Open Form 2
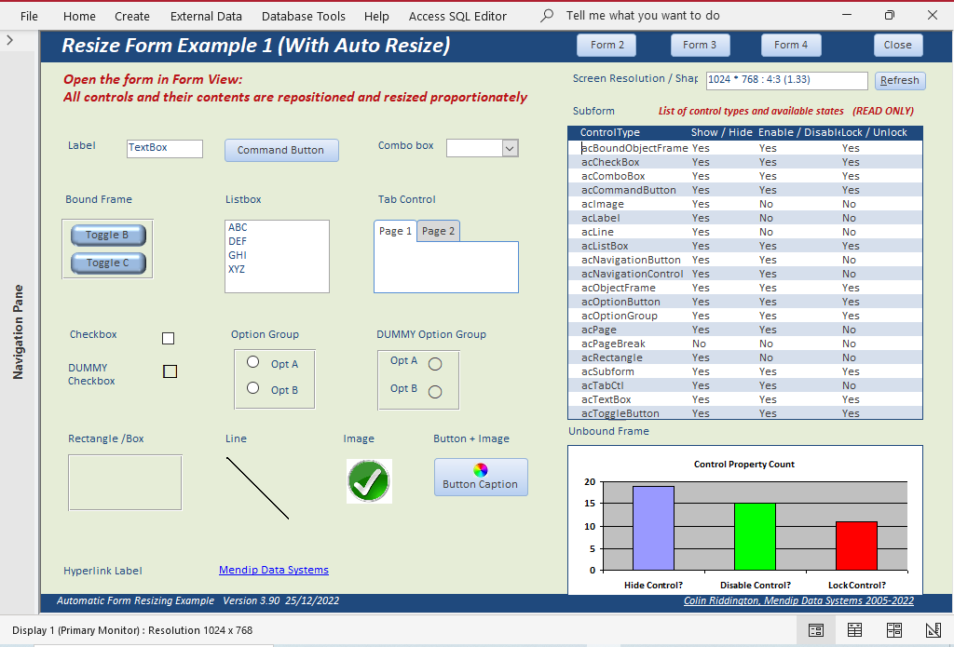954x647 pixels. [606, 45]
